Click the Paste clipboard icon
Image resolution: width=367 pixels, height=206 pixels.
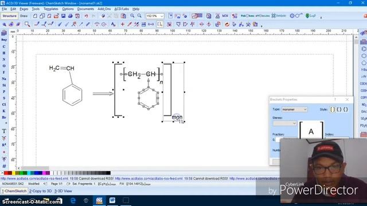pos(123,16)
